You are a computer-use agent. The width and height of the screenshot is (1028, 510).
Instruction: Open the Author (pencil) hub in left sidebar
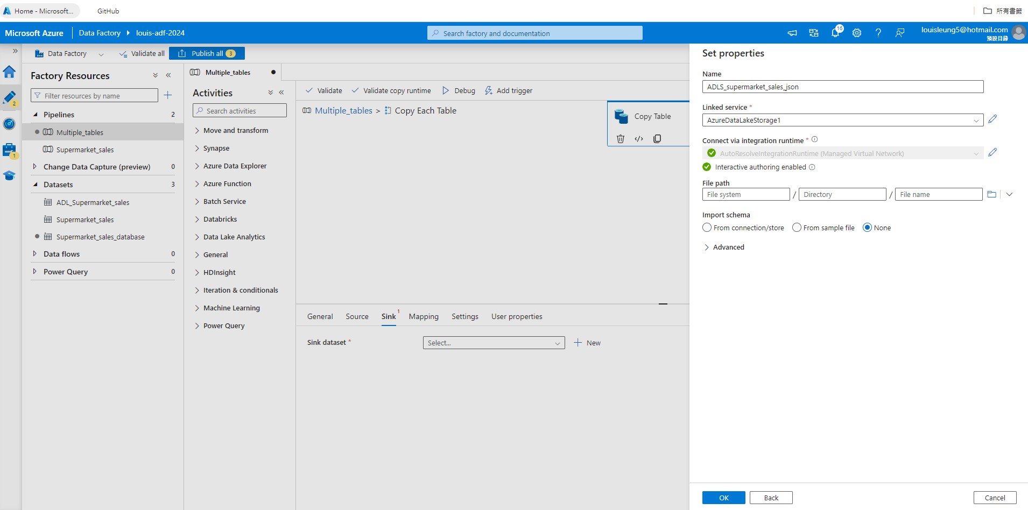pos(9,98)
